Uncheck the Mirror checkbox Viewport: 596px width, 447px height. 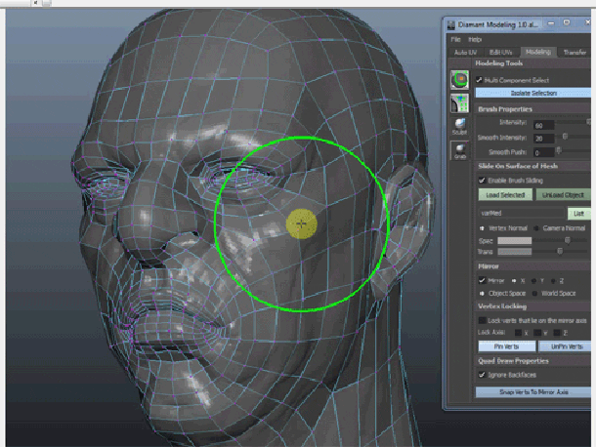[481, 280]
